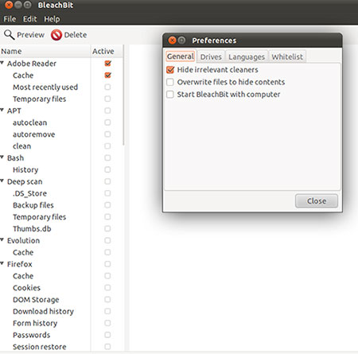Switch to the Drives tab
The image size is (358, 354).
(x=211, y=56)
